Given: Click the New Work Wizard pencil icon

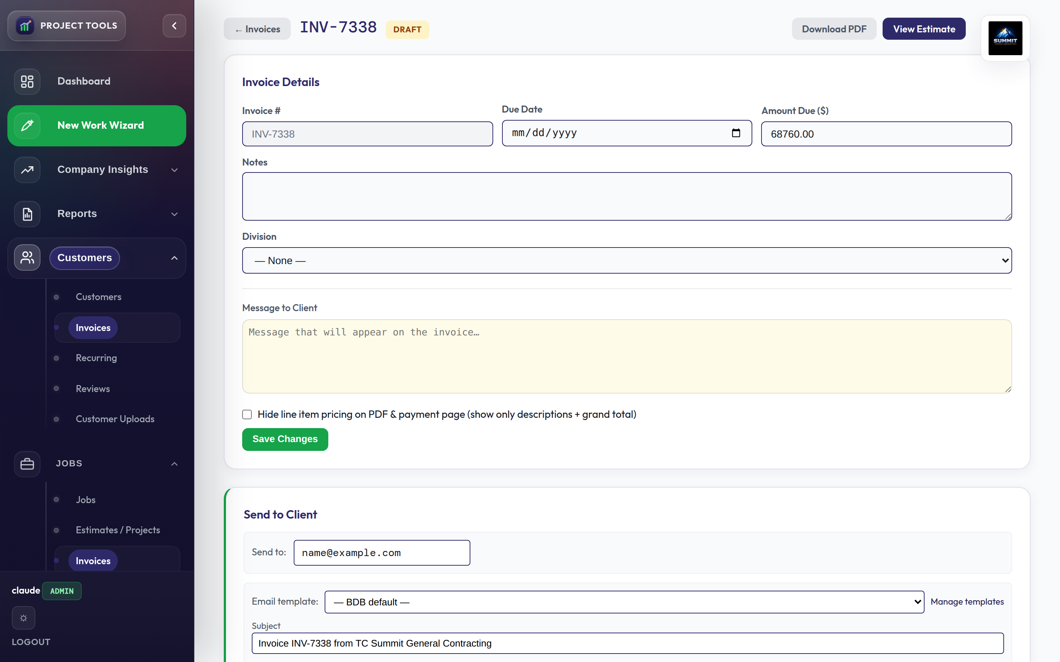Looking at the screenshot, I should (27, 126).
